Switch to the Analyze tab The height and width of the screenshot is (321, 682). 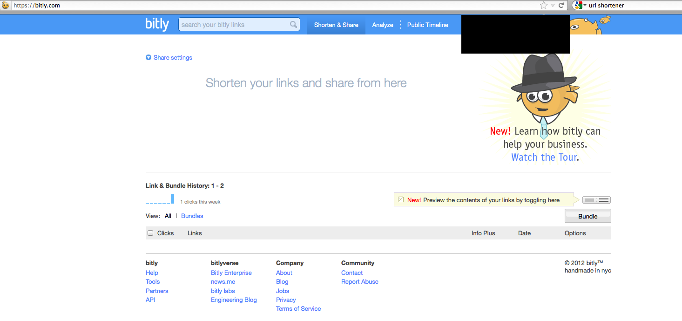click(x=383, y=25)
